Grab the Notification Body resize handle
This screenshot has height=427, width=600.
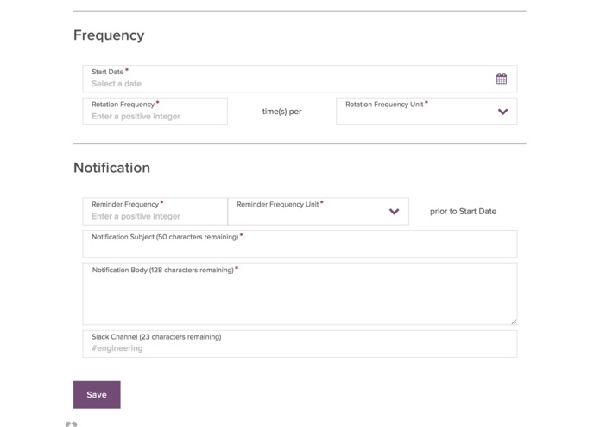coord(514,322)
